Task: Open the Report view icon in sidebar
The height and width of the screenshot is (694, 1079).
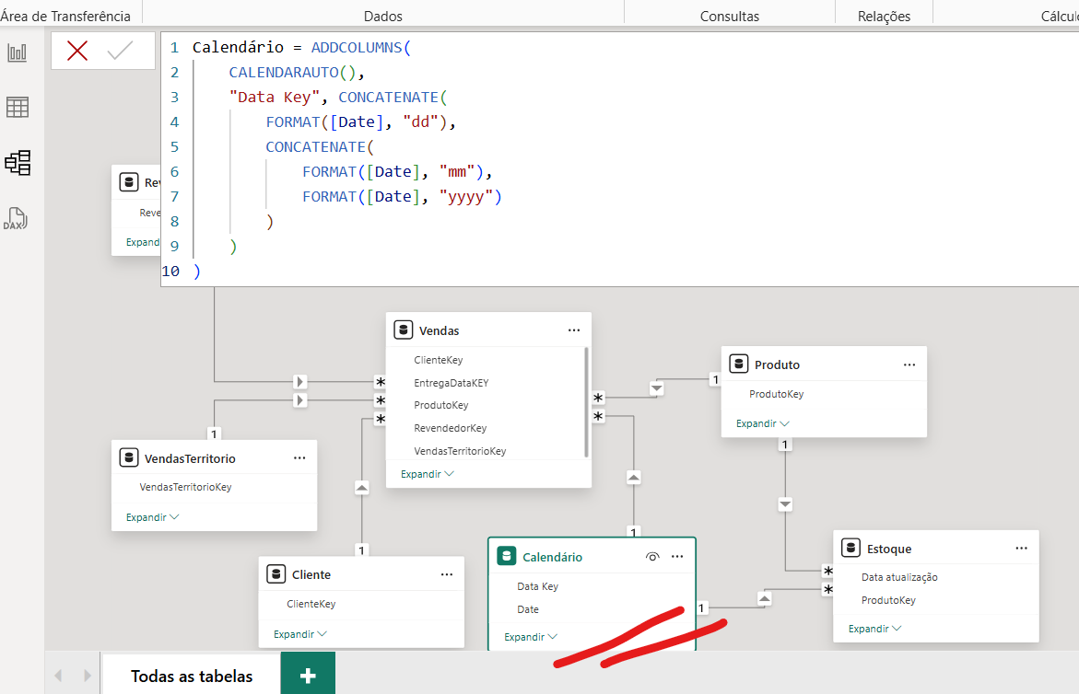Action: [18, 52]
